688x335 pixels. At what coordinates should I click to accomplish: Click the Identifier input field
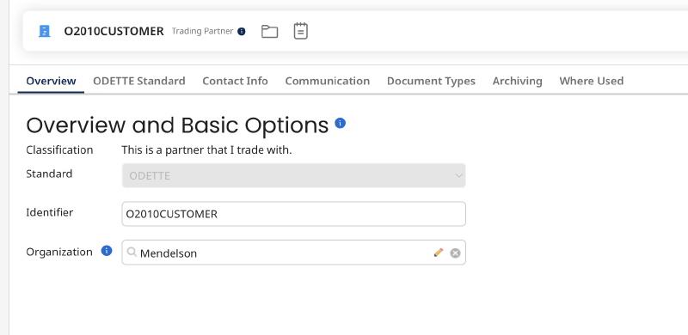coord(293,214)
